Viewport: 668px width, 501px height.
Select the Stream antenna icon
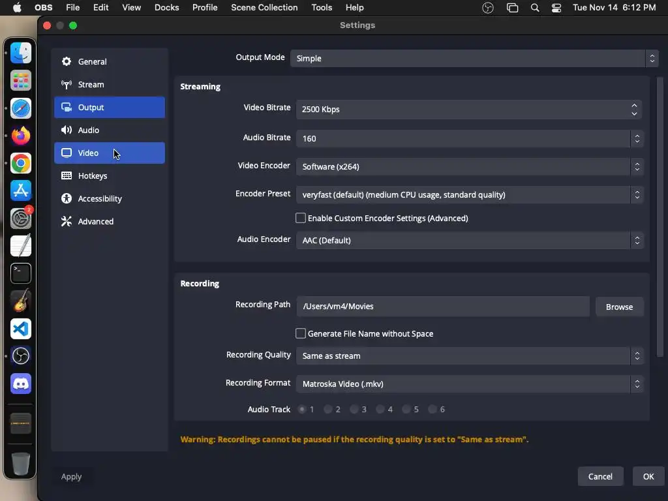tap(67, 85)
